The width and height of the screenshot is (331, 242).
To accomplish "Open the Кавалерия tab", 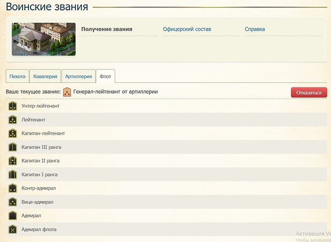I will 45,76.
